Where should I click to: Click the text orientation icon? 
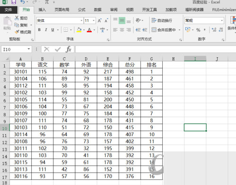[x=138, y=20]
